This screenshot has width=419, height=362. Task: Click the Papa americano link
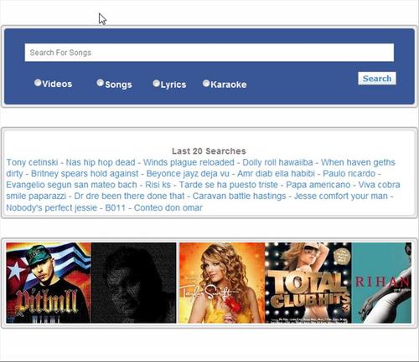click(x=318, y=185)
